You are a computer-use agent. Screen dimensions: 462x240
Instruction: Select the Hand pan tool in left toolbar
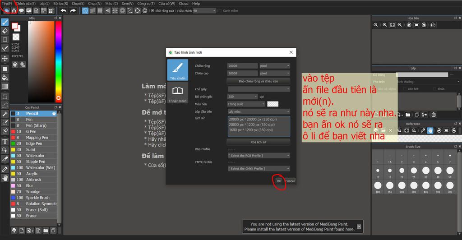pos(5,178)
